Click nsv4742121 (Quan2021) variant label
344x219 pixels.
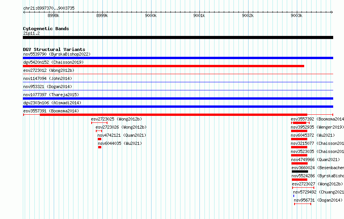[122, 135]
